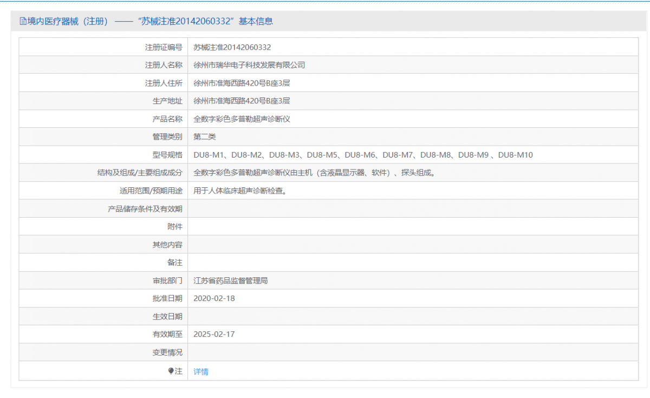Select company name 徐州市瑞华电子科技发展有限公司

(x=250, y=65)
